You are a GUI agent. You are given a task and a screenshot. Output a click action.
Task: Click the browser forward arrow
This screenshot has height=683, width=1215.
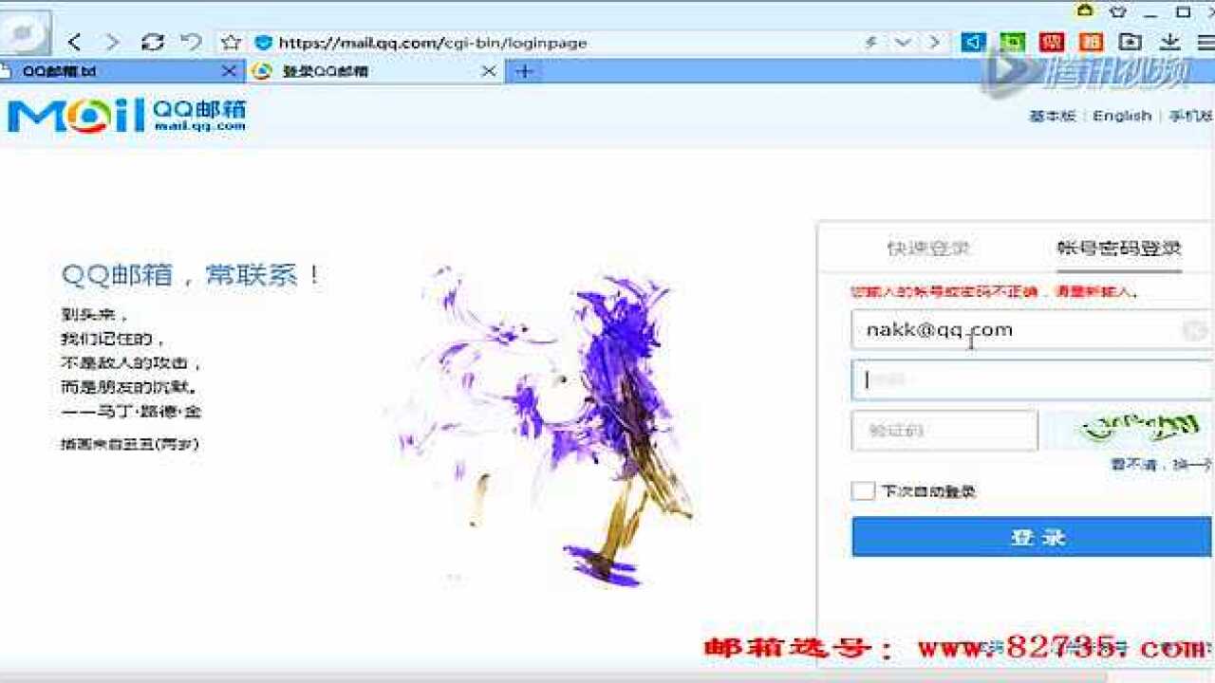pos(112,42)
